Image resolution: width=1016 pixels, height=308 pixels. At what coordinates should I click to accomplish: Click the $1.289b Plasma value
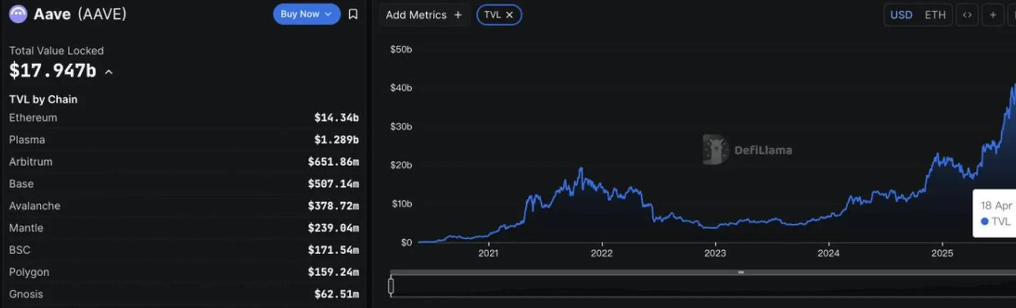pos(336,140)
